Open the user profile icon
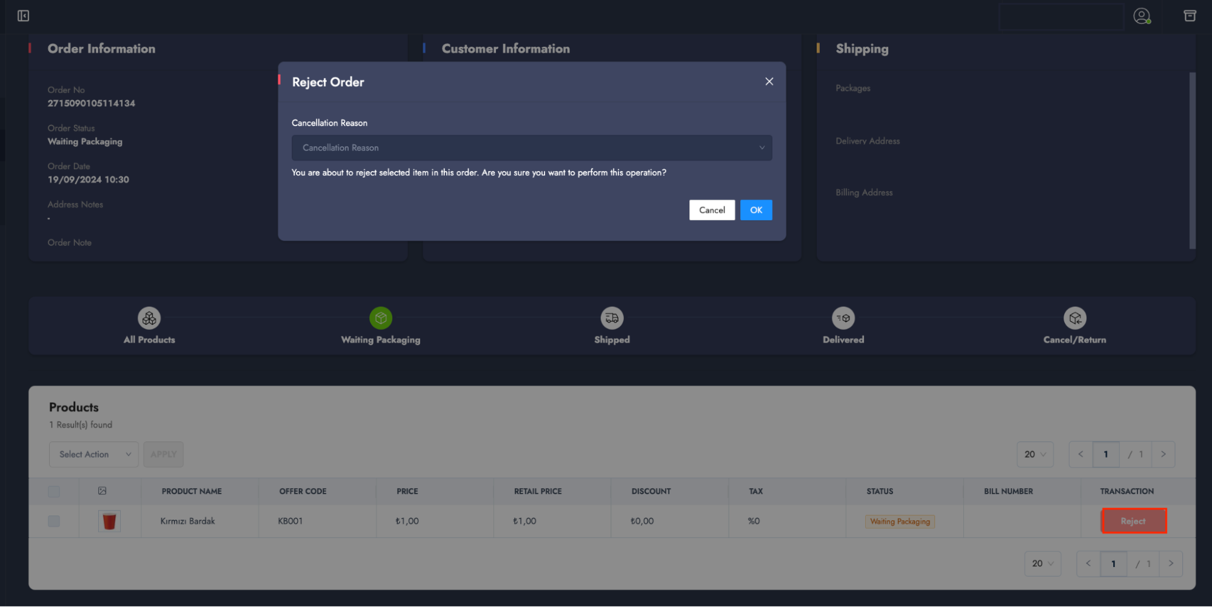 [x=1142, y=16]
